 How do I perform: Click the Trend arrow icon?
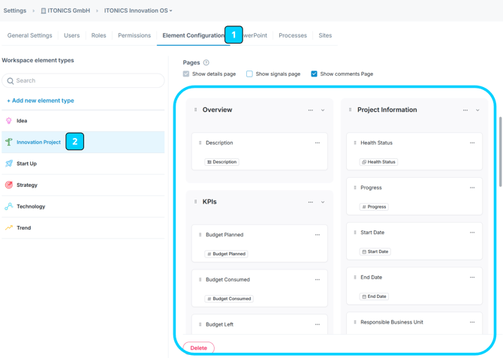[x=9, y=227]
